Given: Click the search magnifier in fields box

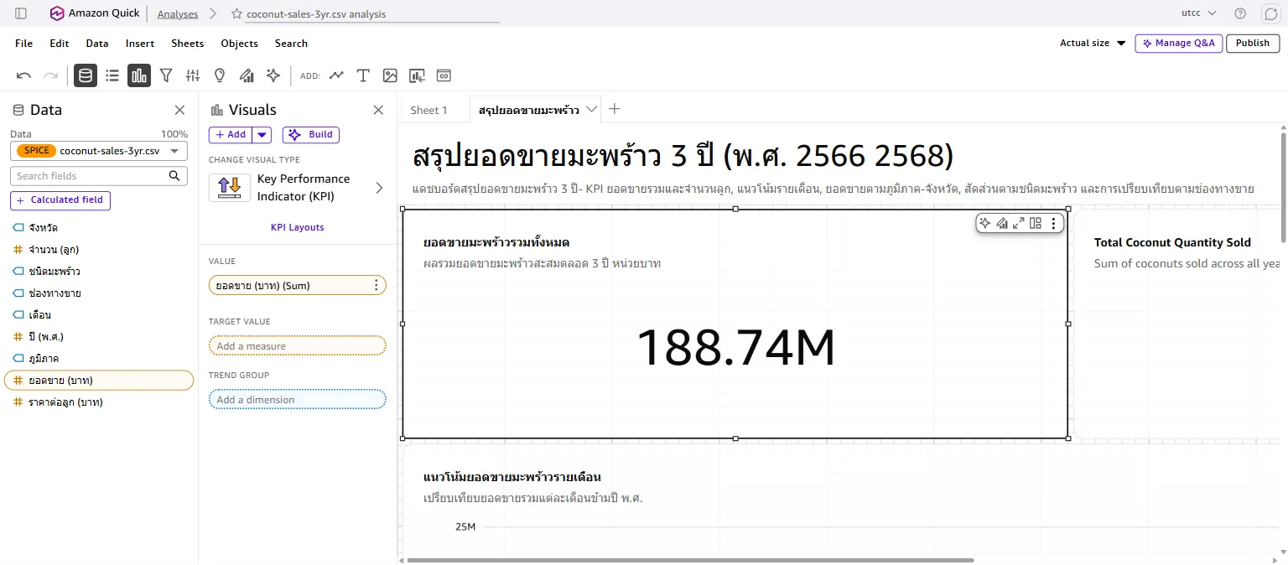Looking at the screenshot, I should pos(174,176).
